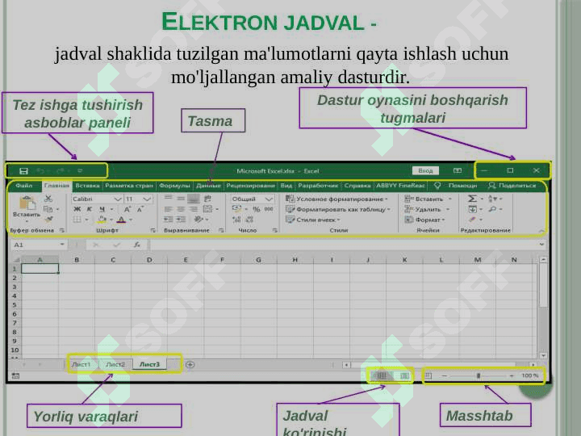The image size is (581, 436).
Task: Click Find and Select magnifier icon
Action: click(x=492, y=209)
